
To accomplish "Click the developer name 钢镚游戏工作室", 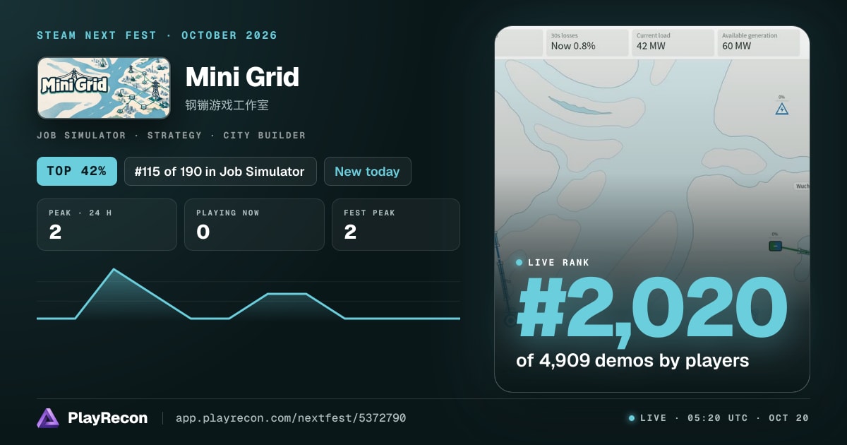I will pos(227,105).
